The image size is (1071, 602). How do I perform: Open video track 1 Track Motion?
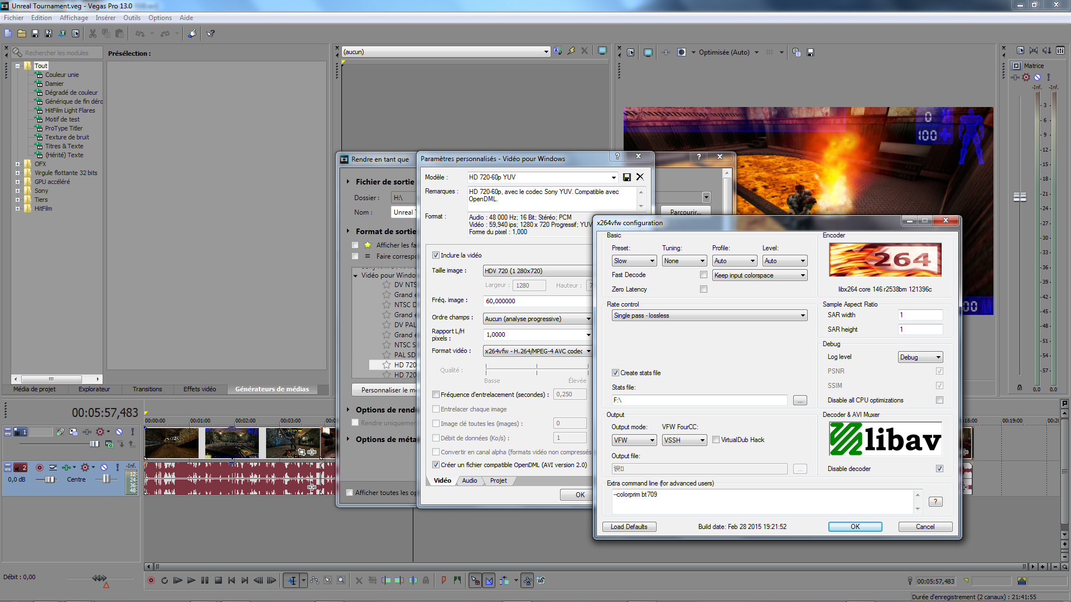click(x=74, y=431)
